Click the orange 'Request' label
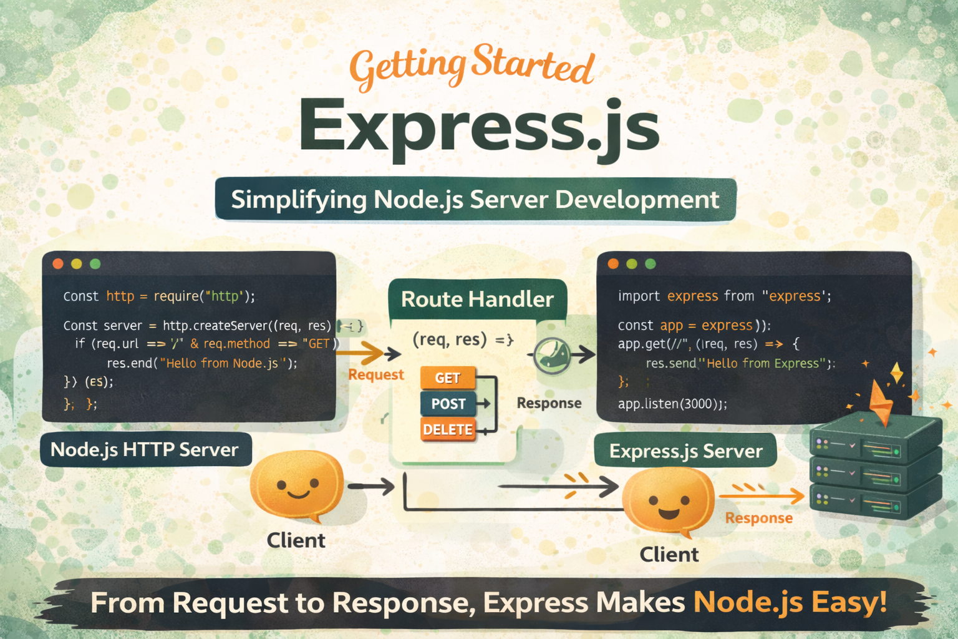Viewport: 958px width, 639px height. click(376, 374)
